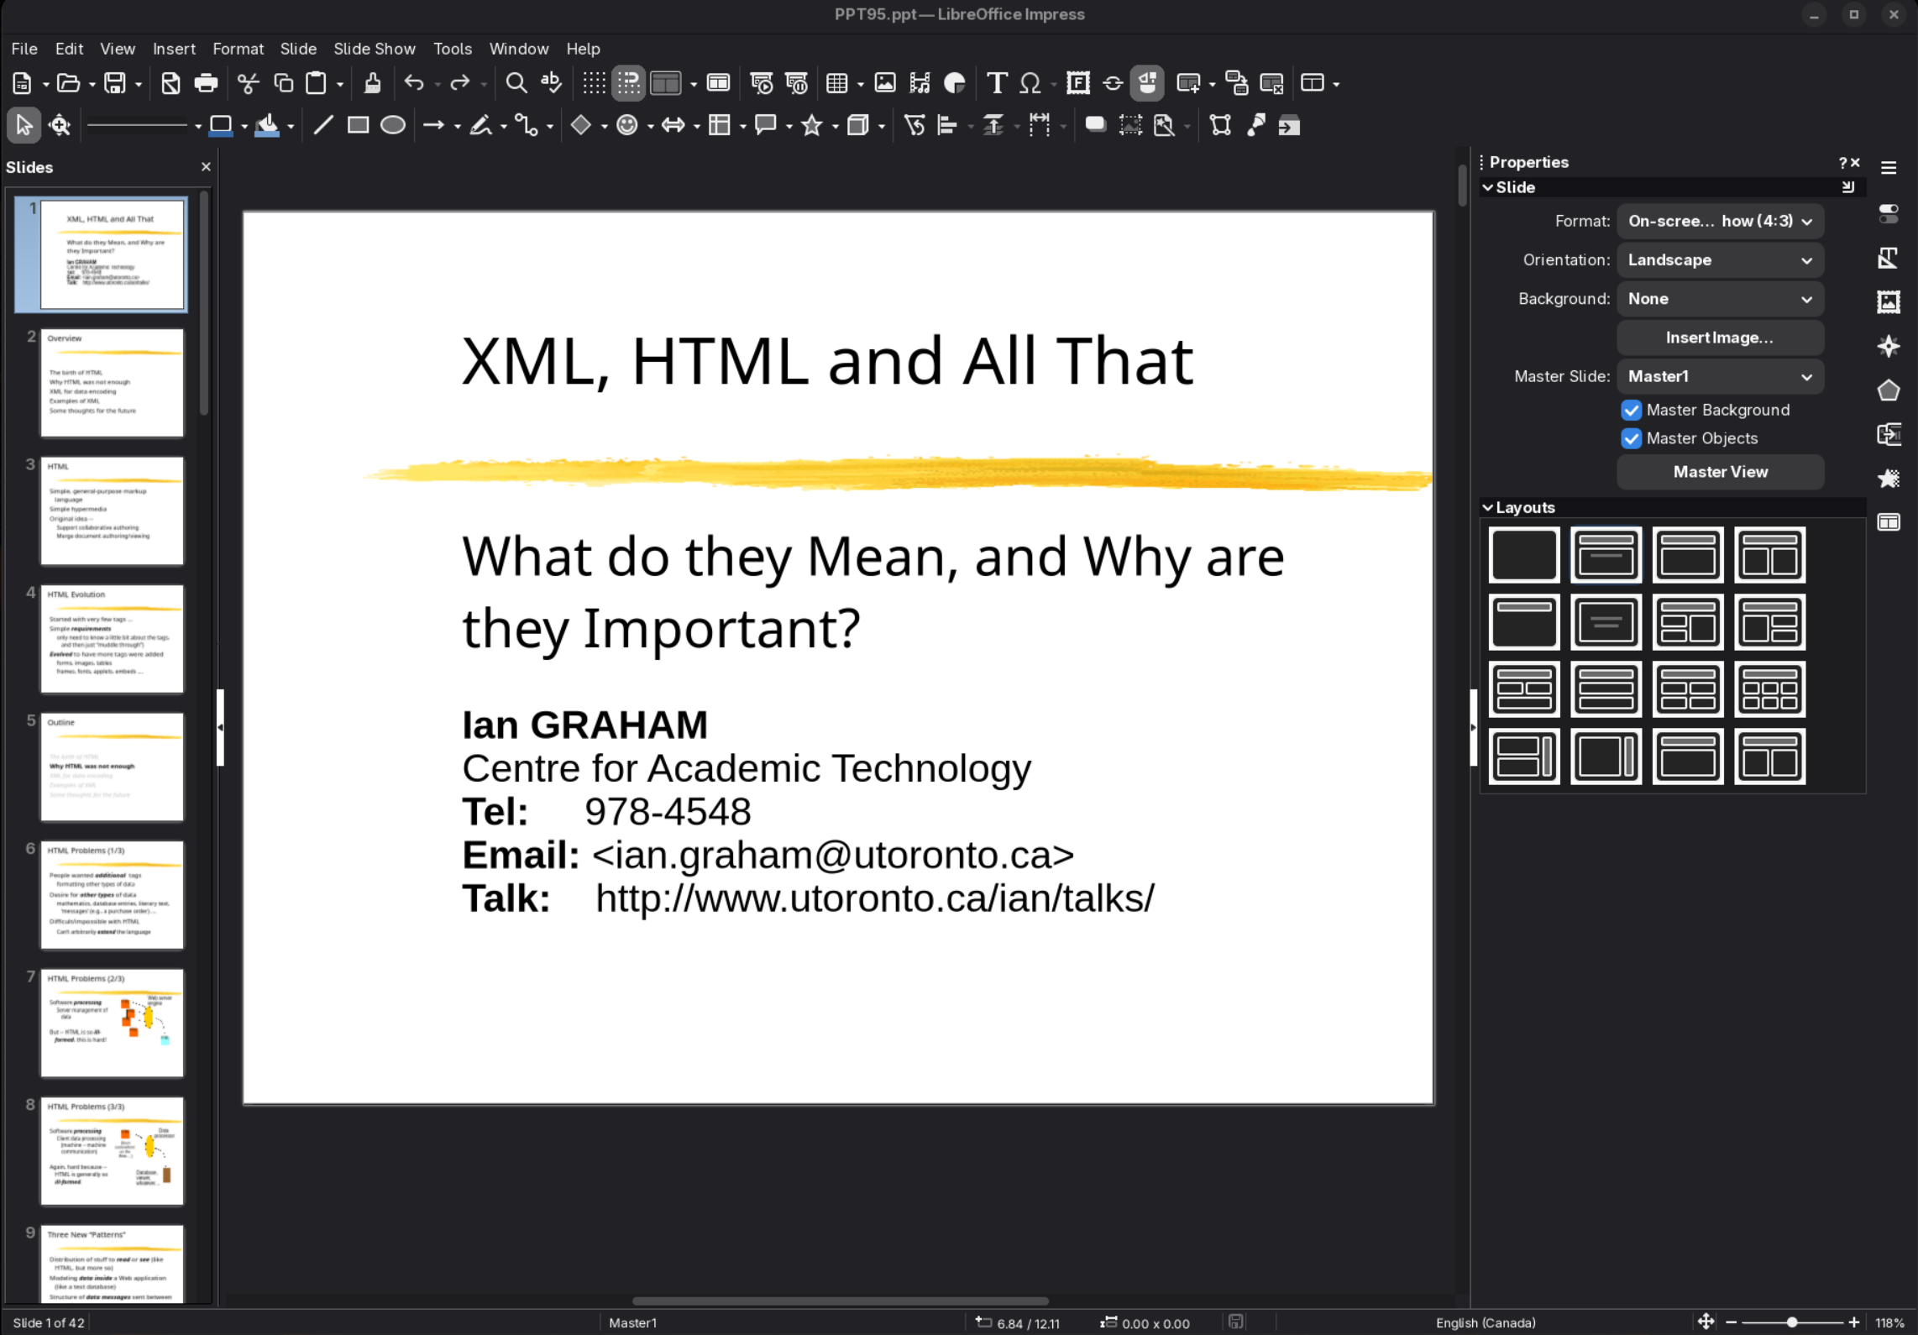
Task: Close the Slides panel with X
Action: [206, 167]
